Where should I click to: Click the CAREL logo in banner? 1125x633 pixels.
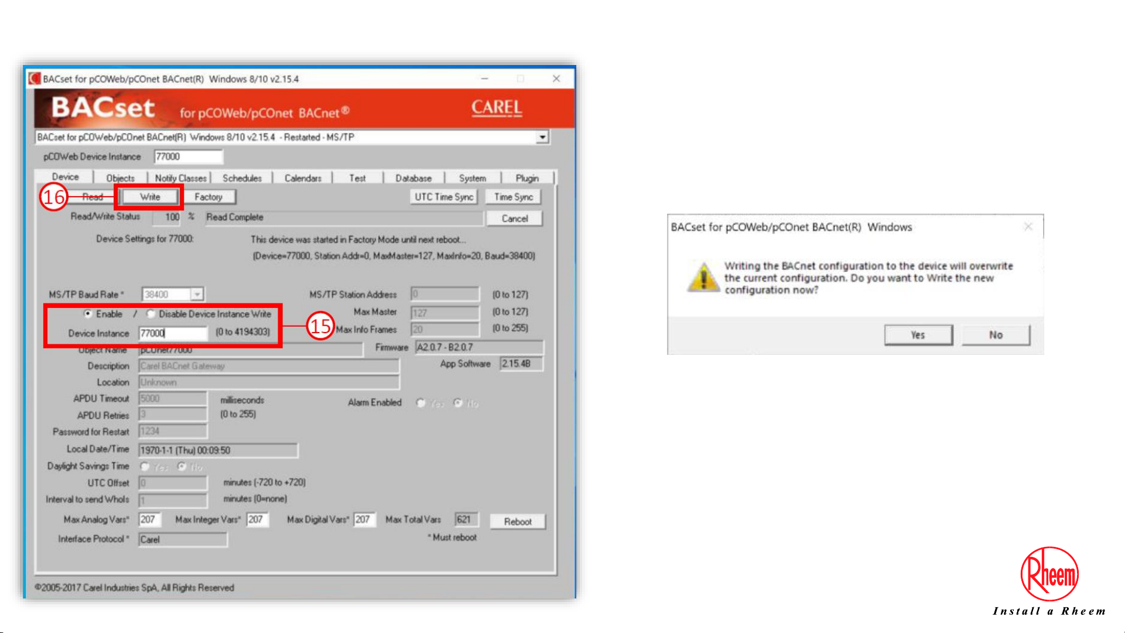497,108
